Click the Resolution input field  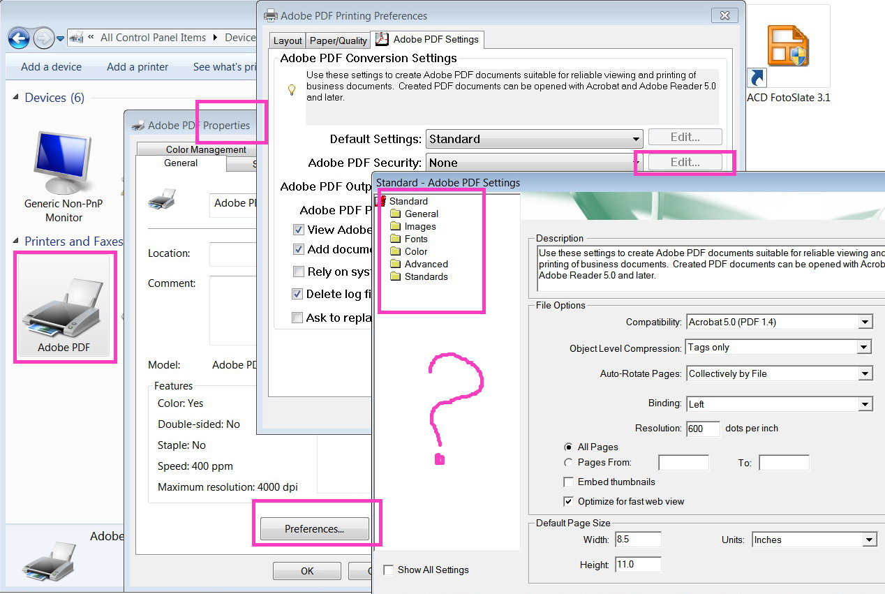[x=703, y=428]
